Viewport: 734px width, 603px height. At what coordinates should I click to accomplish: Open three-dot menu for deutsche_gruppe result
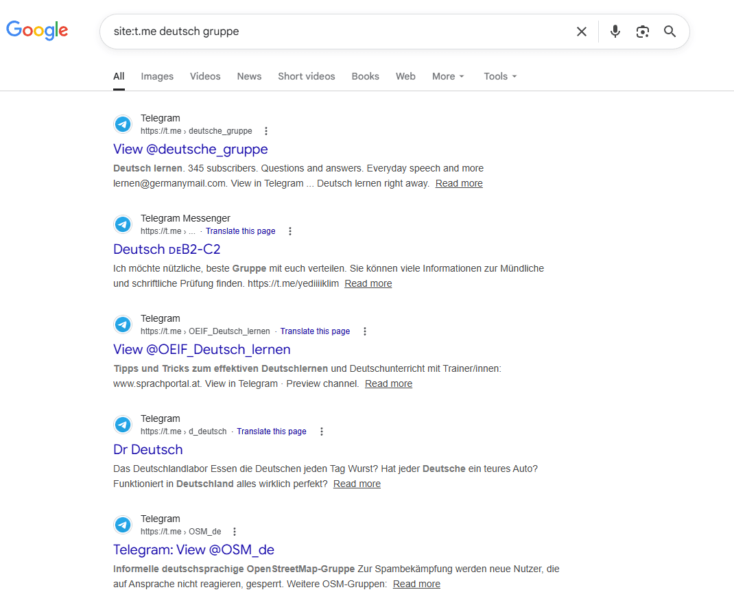[266, 131]
